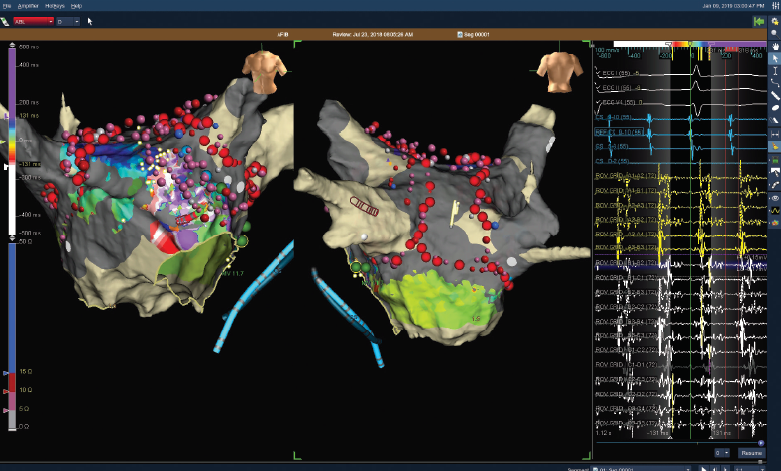Open the File menu
Viewport: 781px width, 471px height.
[x=7, y=6]
